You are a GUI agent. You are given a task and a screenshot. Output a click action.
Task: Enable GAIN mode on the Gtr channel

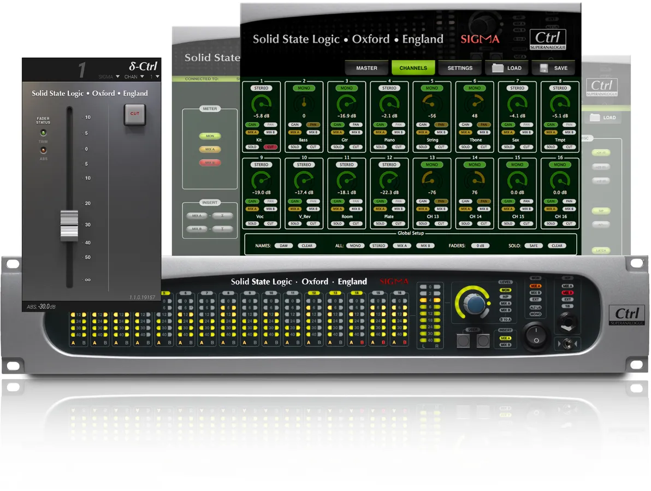[338, 125]
